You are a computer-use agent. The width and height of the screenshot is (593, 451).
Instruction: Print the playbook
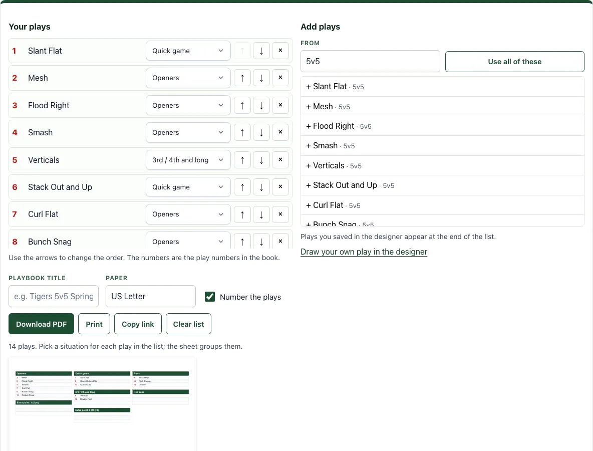pyautogui.click(x=94, y=324)
